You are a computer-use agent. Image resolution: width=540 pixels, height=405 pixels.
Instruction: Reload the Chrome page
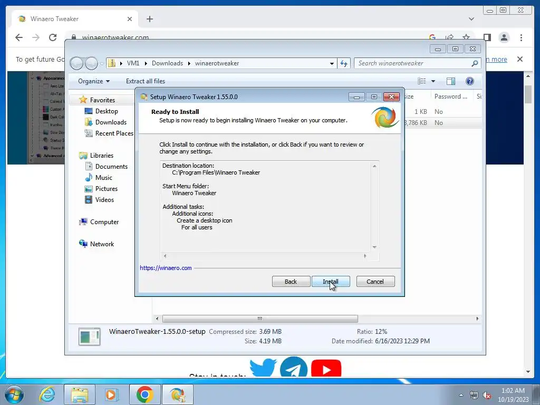click(x=53, y=37)
